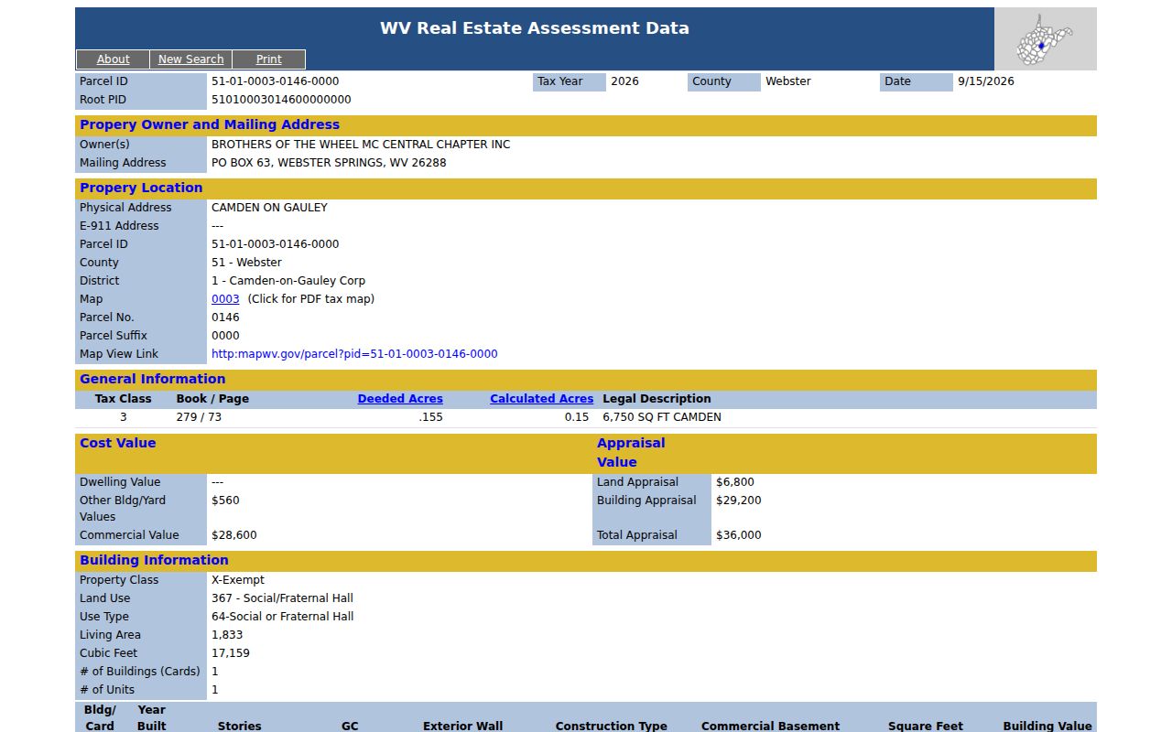Click the Deeded Acres value .155
Image resolution: width=1172 pixels, height=732 pixels.
tap(430, 417)
